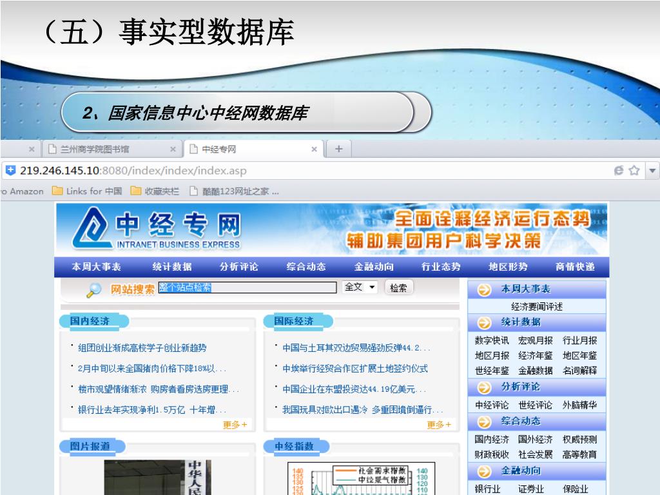This screenshot has height=495, width=660.
Task: Click the 中经专网 logo
Action: (x=157, y=229)
